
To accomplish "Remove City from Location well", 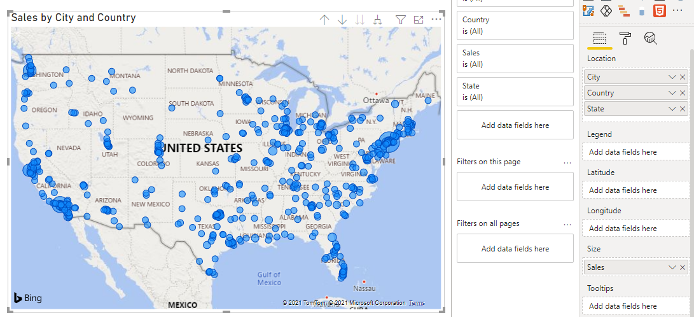I will [x=683, y=77].
